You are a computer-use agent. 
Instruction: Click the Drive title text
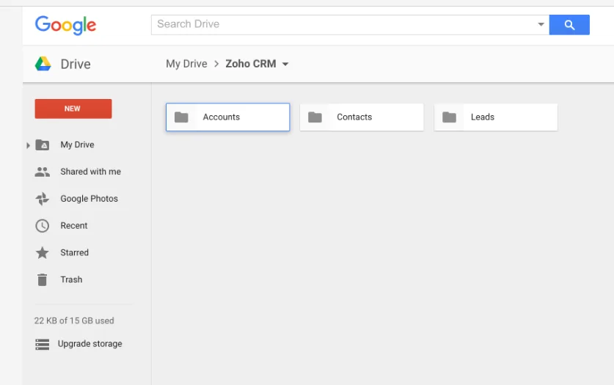(x=76, y=65)
